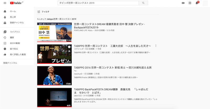Viewport: 210px width, 109px height.
Task: Open the create video camera icon
Action: [183, 3]
